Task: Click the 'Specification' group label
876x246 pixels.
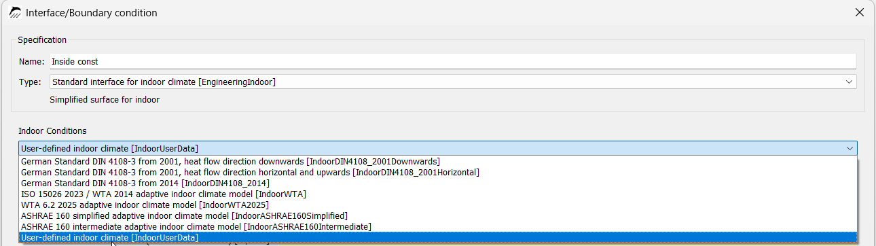Action: coord(42,40)
